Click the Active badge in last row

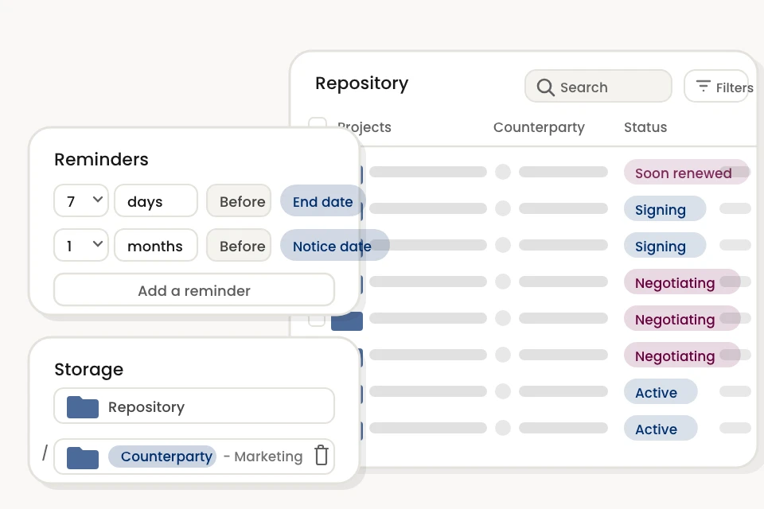coord(661,429)
